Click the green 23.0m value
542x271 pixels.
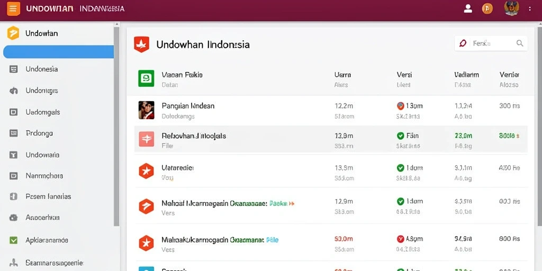tap(463, 136)
